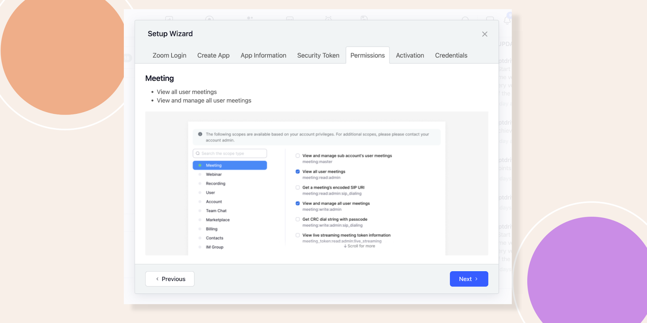Check 'View and manage sub account's user meetings'

[298, 155]
